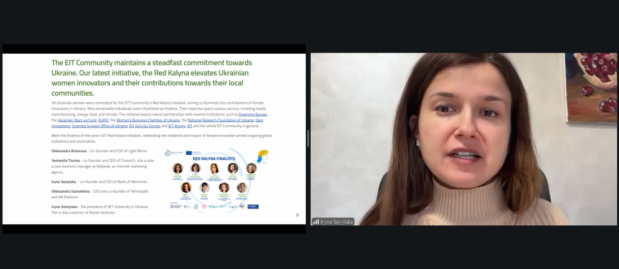Open the Ukrainian Start-up Fund link

click(77, 120)
